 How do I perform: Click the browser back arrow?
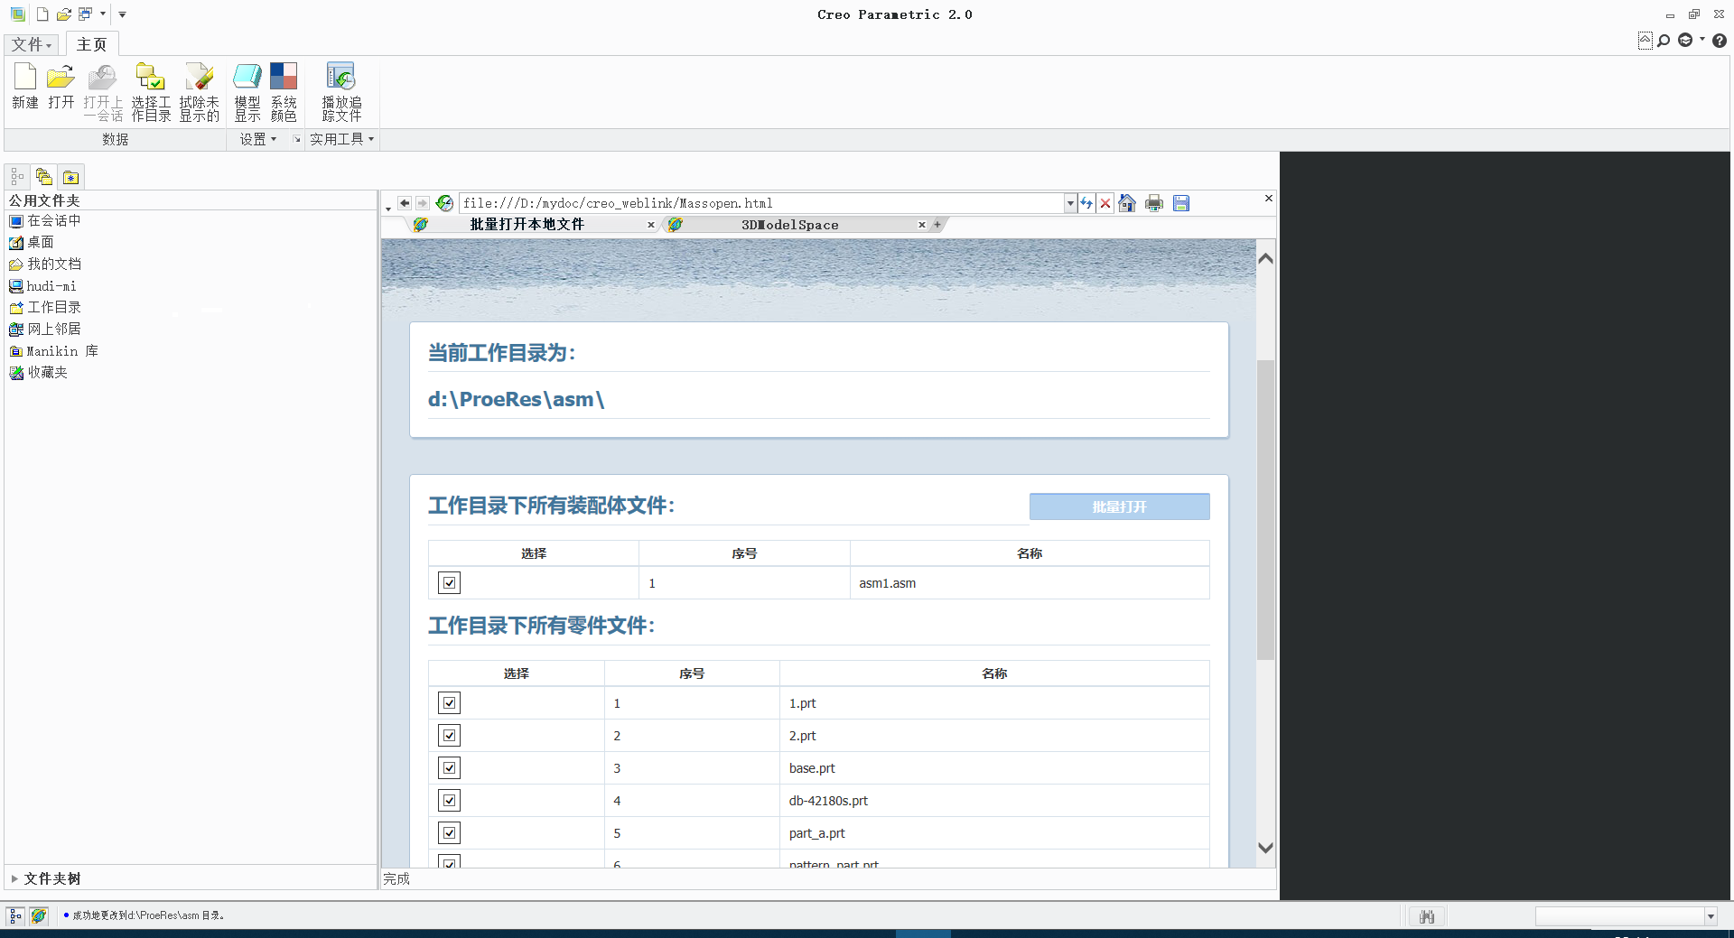click(405, 203)
